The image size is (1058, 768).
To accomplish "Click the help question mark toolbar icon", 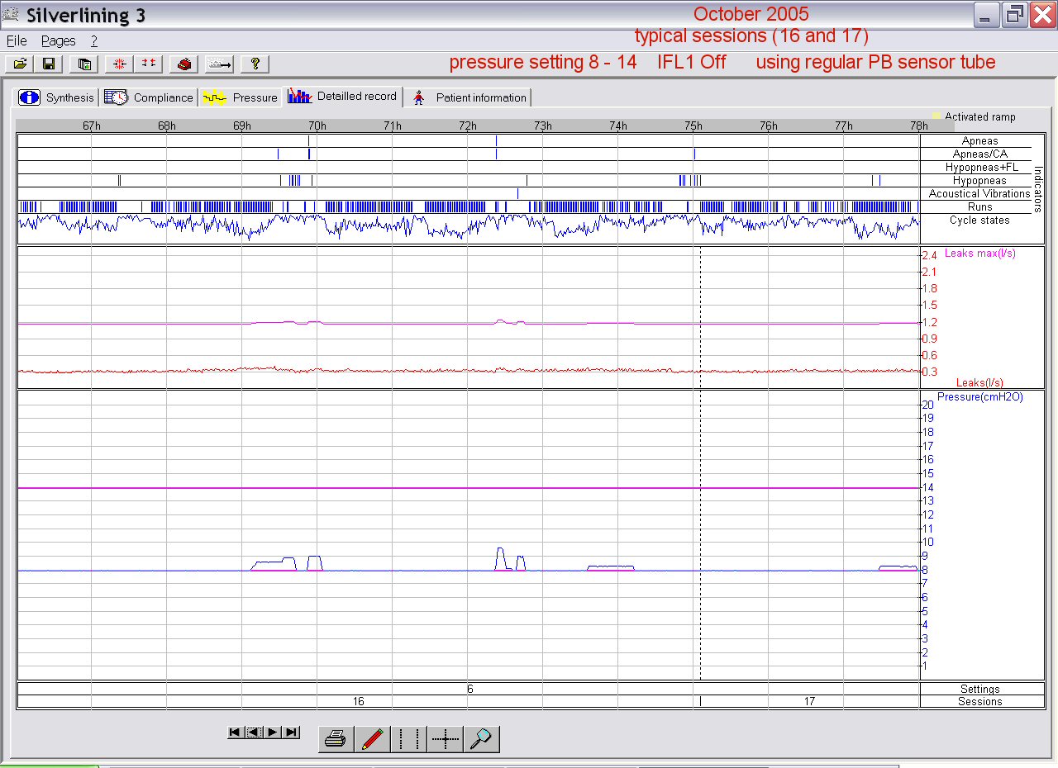I will pos(255,64).
